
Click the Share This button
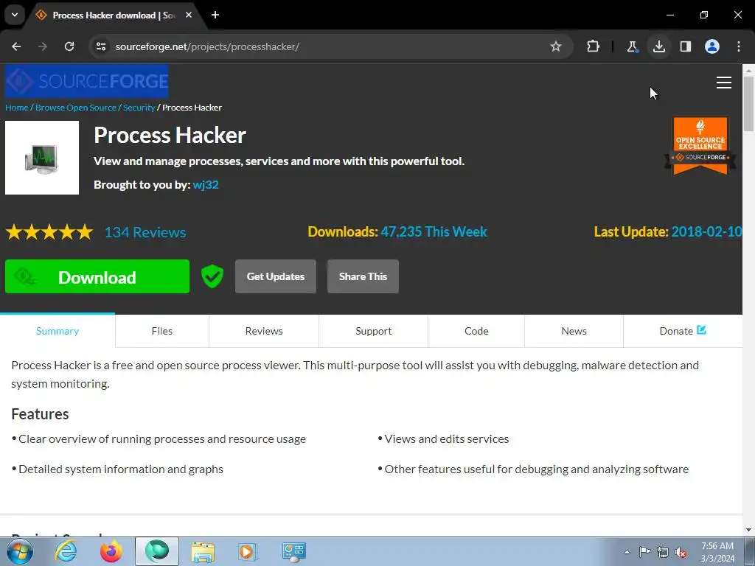pyautogui.click(x=363, y=276)
